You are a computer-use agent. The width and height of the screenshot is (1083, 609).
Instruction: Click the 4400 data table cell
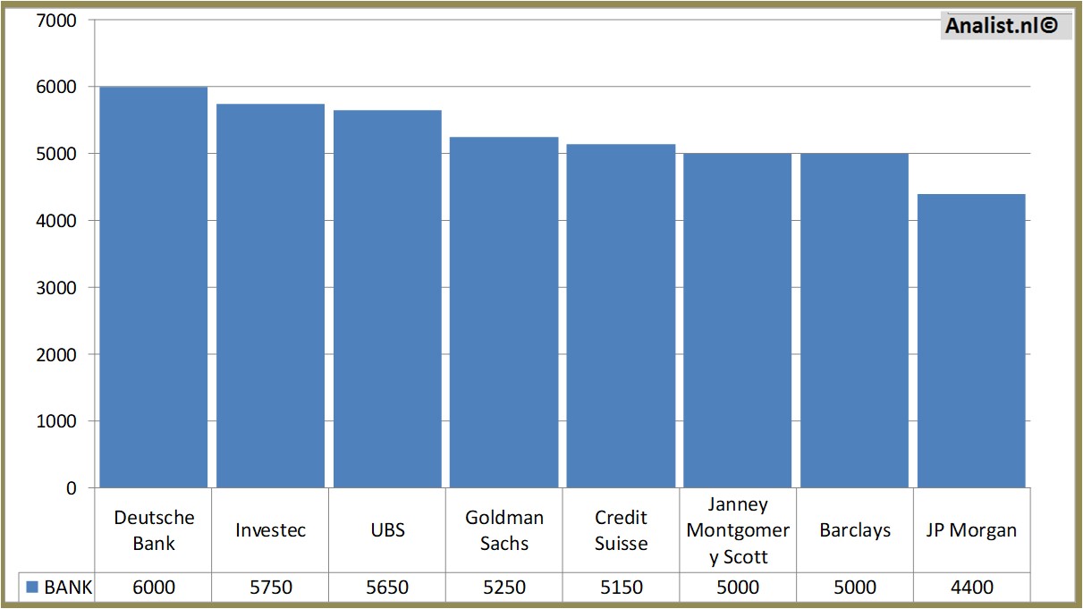[x=971, y=588]
